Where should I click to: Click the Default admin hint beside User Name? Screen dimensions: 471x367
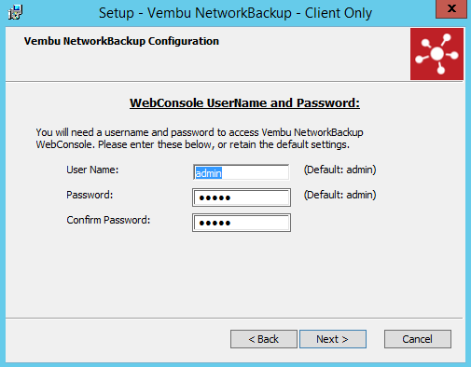click(339, 170)
